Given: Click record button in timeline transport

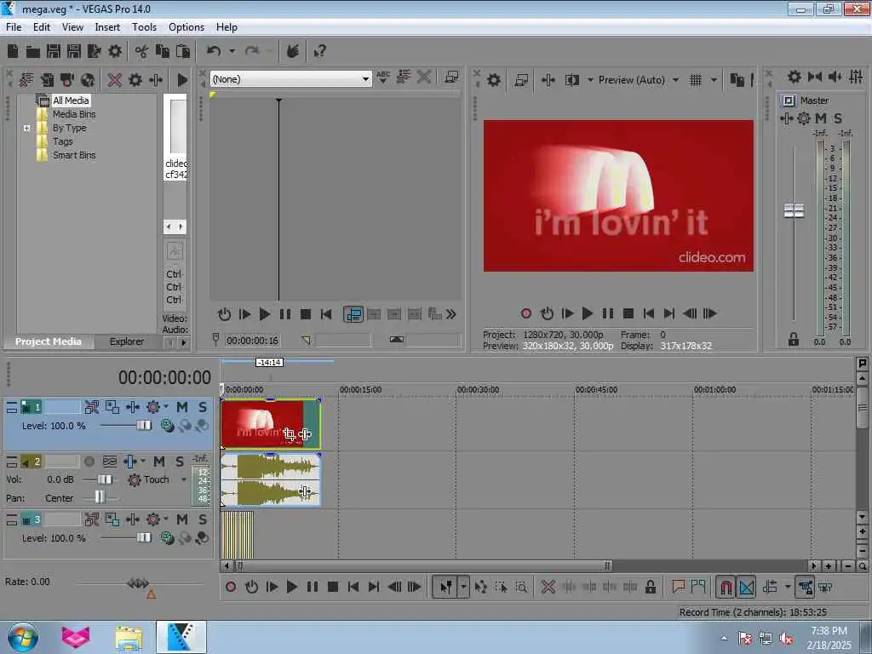Looking at the screenshot, I should point(231,587).
